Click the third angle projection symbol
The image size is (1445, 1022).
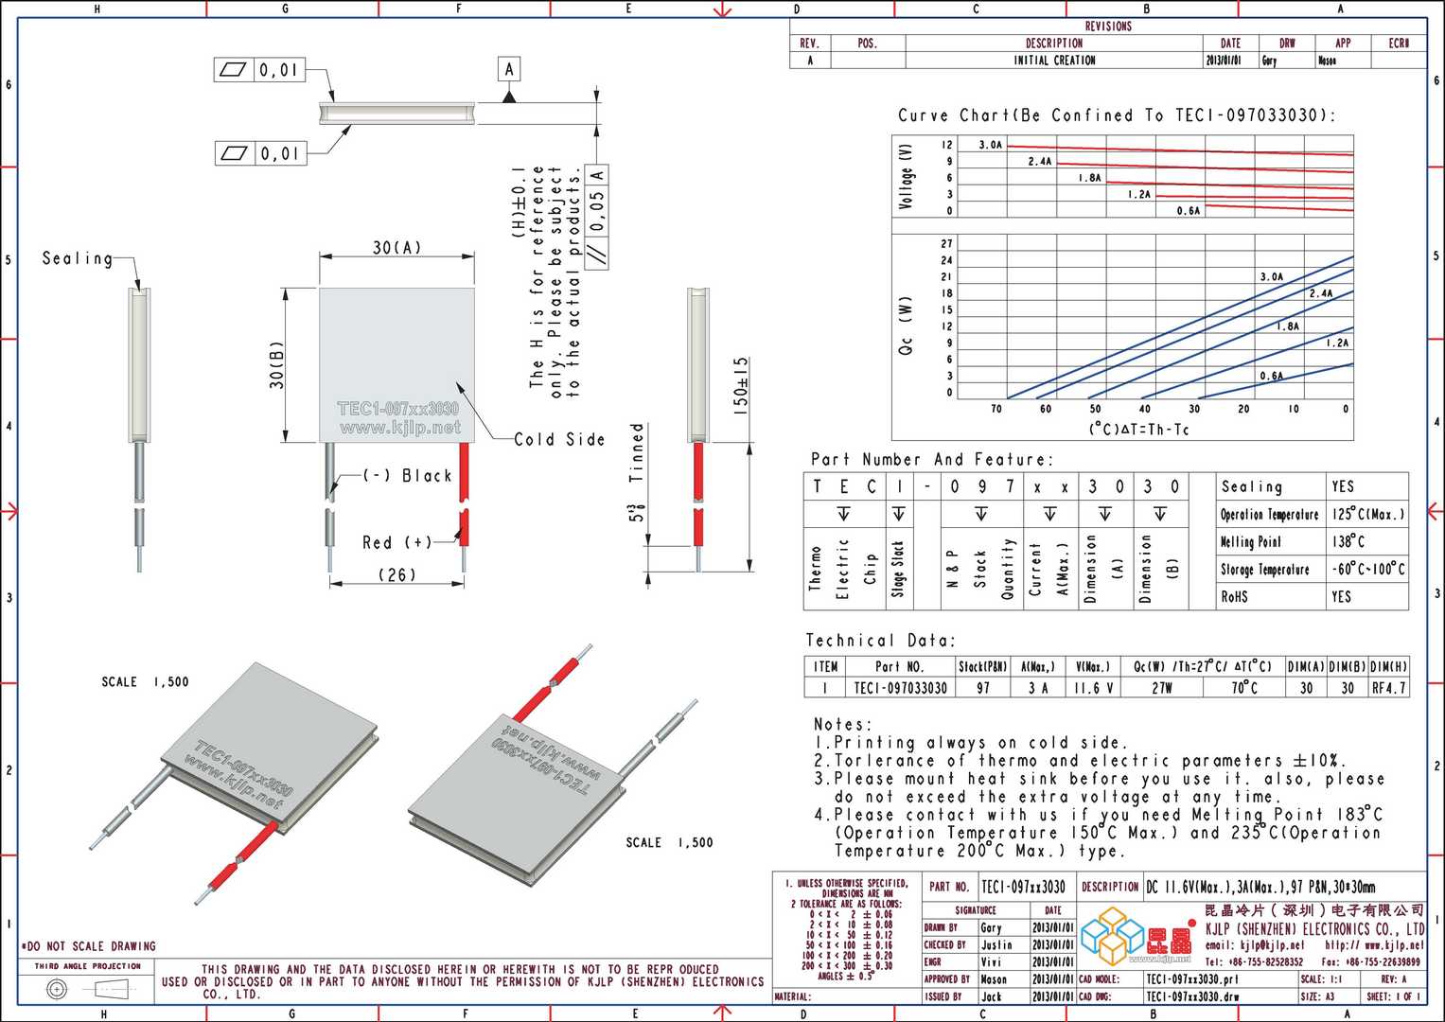coord(88,990)
